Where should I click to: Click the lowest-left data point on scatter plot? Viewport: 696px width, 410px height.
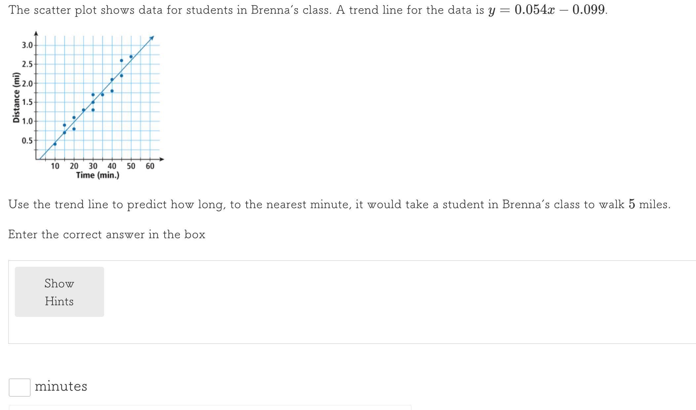[55, 144]
